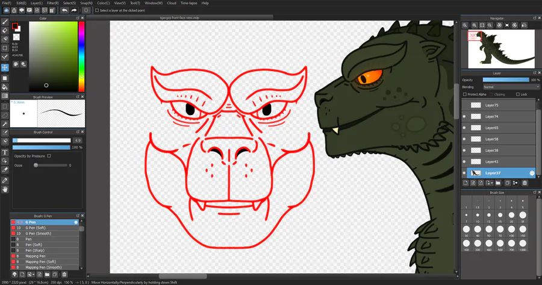The height and width of the screenshot is (285, 542).
Task: Open the Blending mode dropdown
Action: point(511,87)
